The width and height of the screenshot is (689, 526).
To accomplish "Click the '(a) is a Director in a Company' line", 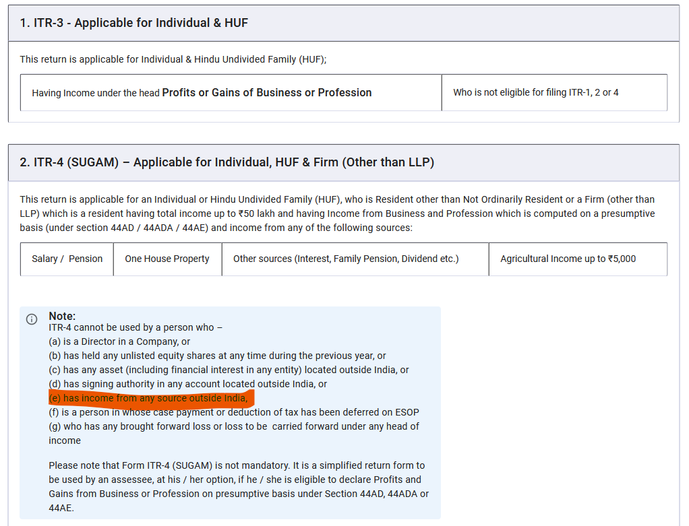I will click(119, 341).
